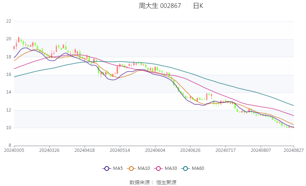Click x-axis date label 20240827
The image size is (306, 186).
click(x=294, y=150)
